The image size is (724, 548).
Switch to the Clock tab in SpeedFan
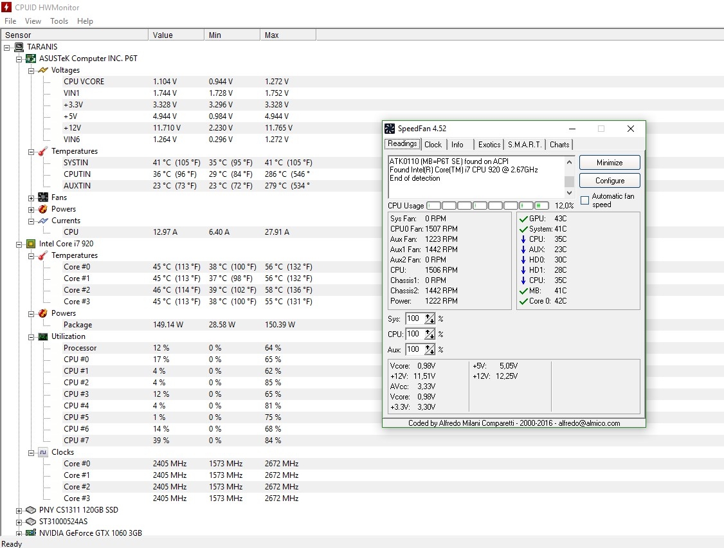[x=433, y=145]
